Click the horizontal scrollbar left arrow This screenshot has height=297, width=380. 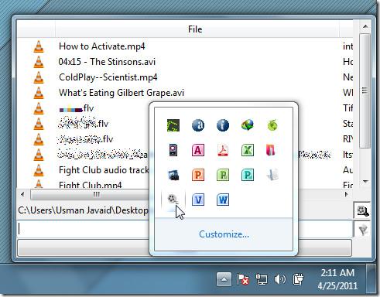22,194
